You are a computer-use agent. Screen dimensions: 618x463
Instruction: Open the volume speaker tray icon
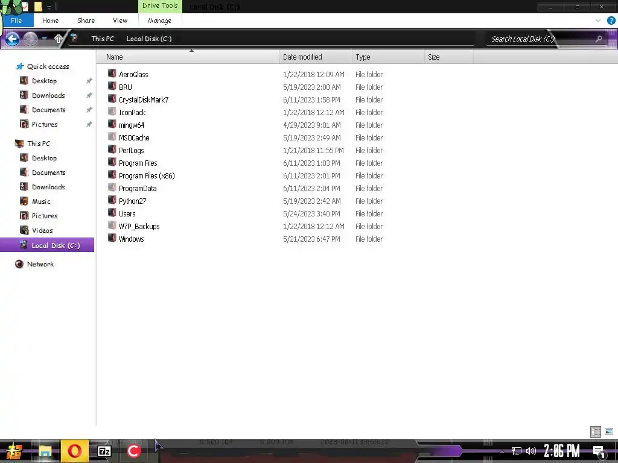point(531,451)
